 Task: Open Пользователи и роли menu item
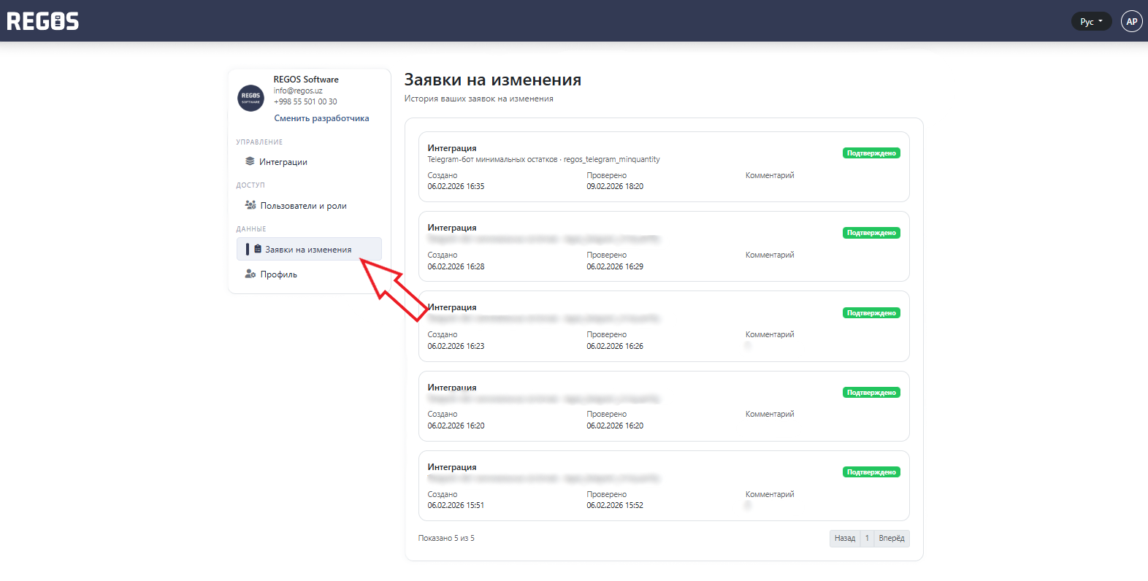pos(303,206)
